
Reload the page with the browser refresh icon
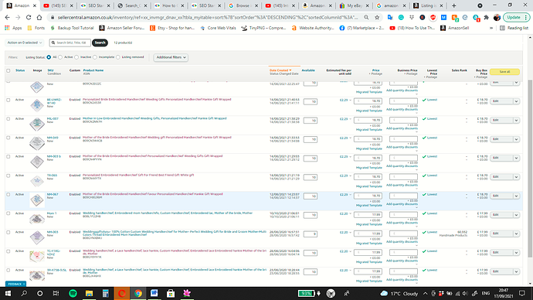click(29, 17)
